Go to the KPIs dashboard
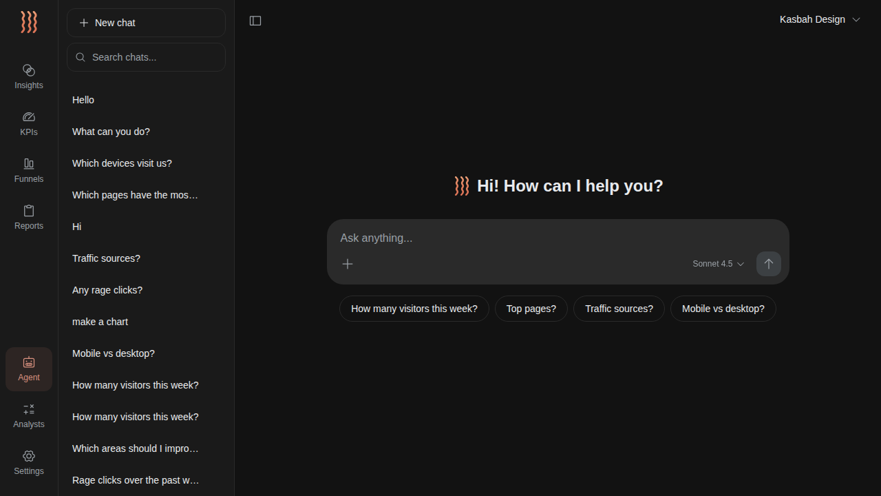This screenshot has height=496, width=881. coord(29,123)
